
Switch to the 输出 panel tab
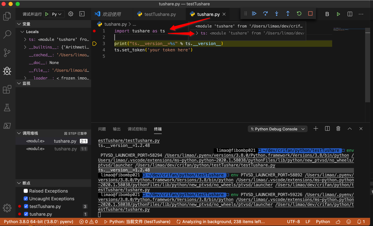pos(117,129)
